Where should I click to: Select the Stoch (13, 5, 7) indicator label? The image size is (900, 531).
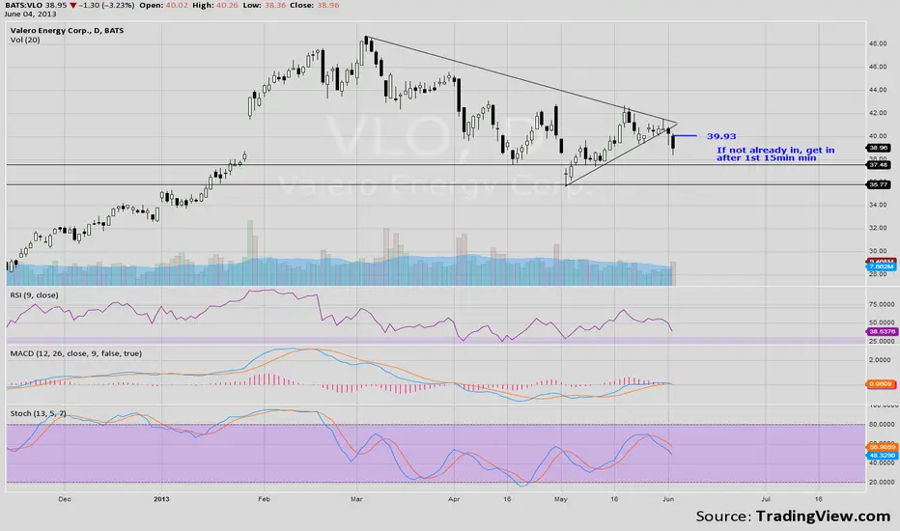pos(38,413)
